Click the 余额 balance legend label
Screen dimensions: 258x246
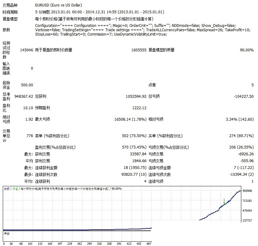(x=6, y=189)
